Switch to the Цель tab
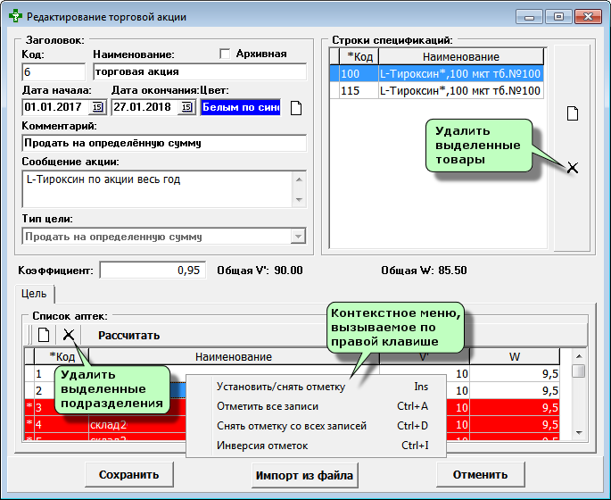This screenshot has height=500, width=611. point(36,293)
